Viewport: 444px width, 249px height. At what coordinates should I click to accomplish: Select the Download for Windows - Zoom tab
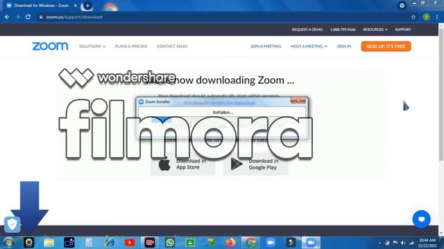tap(41, 6)
